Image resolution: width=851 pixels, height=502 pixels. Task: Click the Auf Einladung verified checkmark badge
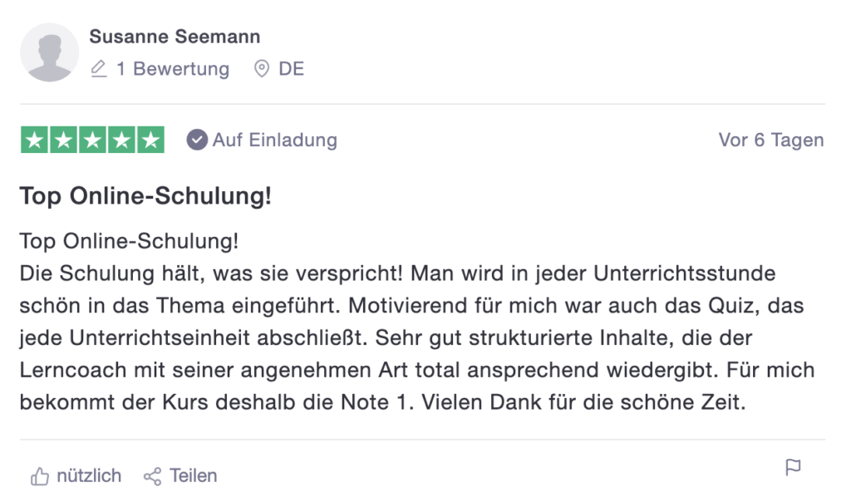click(196, 140)
